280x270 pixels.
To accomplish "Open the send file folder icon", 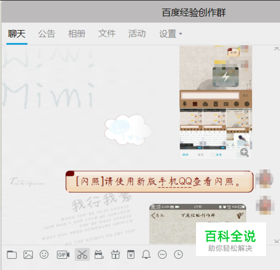I will point(12,255).
